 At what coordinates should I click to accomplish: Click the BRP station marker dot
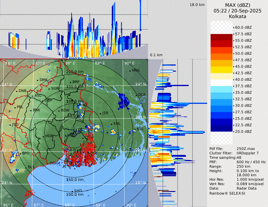point(70,82)
